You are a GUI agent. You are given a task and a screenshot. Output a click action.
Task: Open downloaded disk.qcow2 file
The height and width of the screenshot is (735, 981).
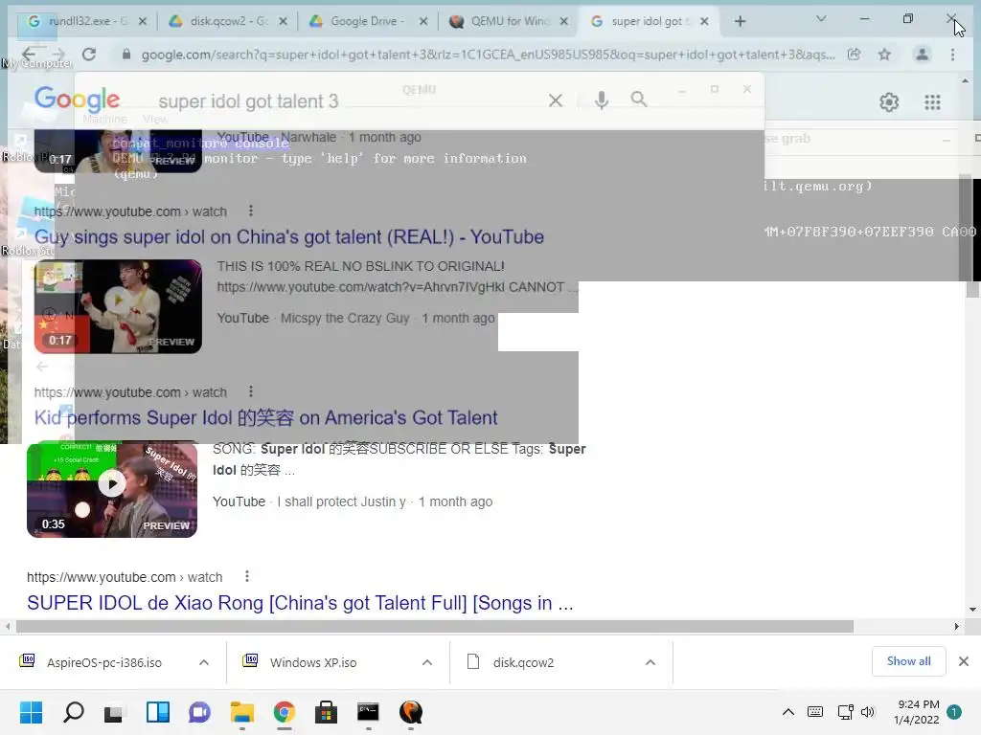(523, 662)
